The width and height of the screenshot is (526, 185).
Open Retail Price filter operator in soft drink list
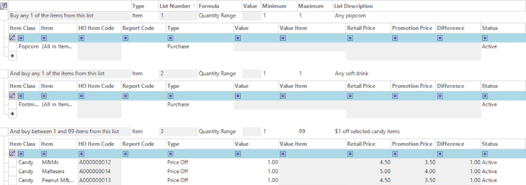(x=350, y=96)
